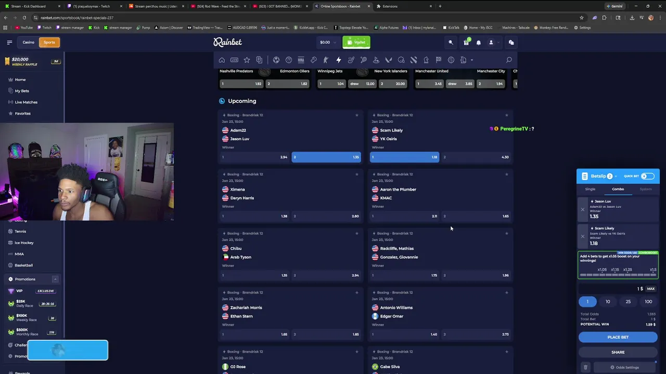
Task: Expand more sports arrow in sports bar
Action: tap(472, 60)
